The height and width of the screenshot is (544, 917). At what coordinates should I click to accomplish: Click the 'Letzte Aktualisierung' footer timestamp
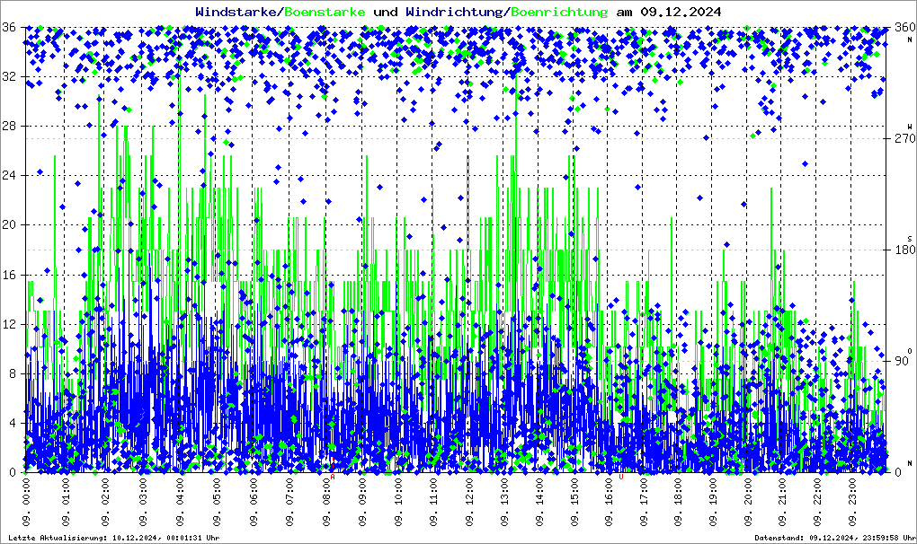pos(113,538)
